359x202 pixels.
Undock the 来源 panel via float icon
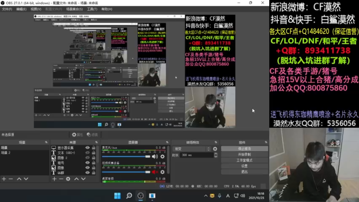point(96,142)
